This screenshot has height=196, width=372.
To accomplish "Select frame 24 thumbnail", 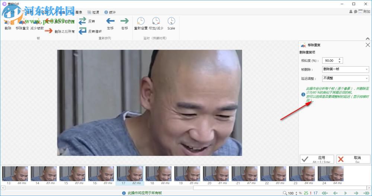I will click(331, 174).
